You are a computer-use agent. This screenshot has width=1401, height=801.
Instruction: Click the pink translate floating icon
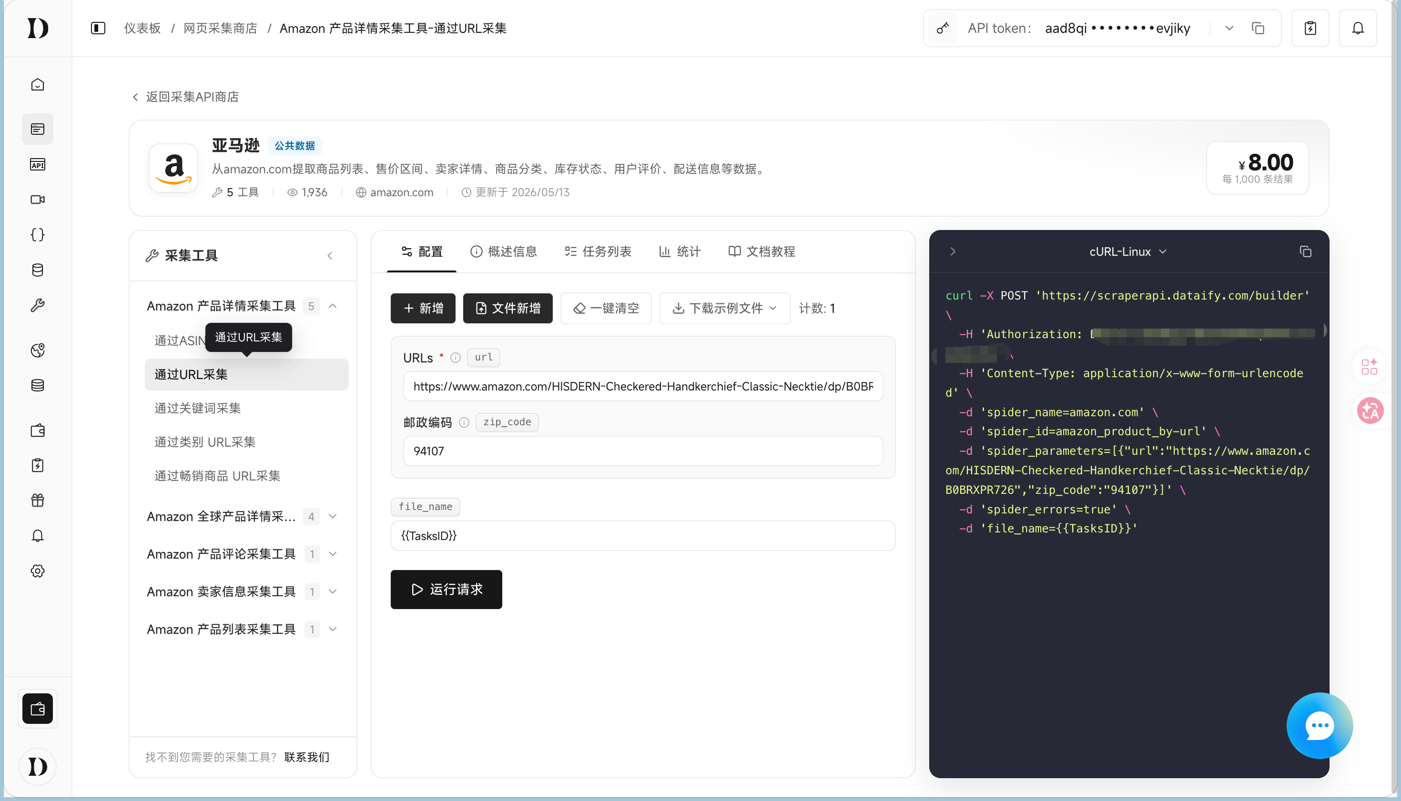pos(1370,411)
